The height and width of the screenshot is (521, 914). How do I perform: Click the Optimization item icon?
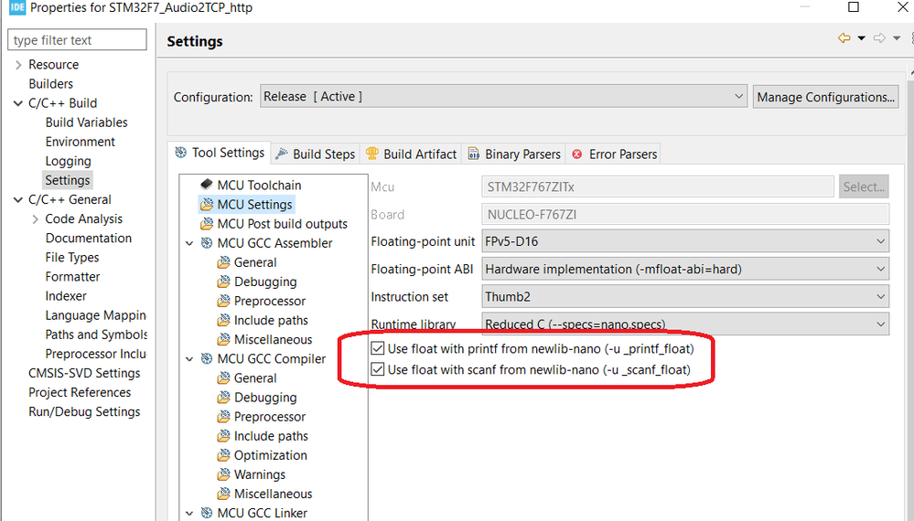[223, 455]
